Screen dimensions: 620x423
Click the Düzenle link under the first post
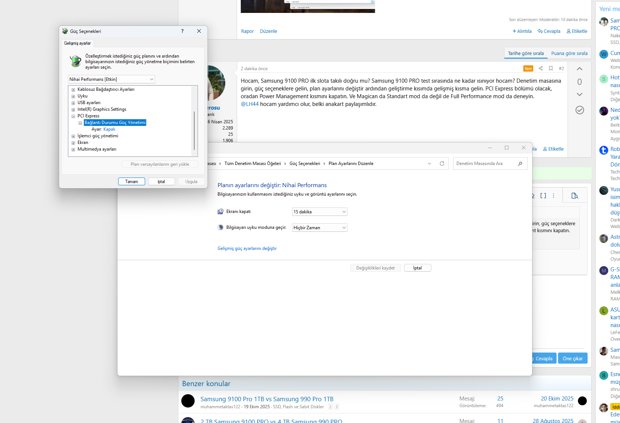tap(268, 31)
